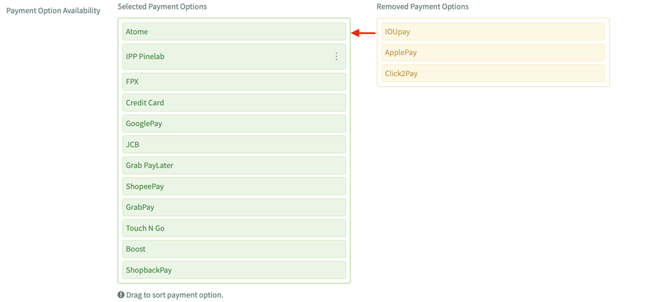The image size is (646, 302).
Task: Click the GrabPay payment option
Action: pyautogui.click(x=234, y=207)
